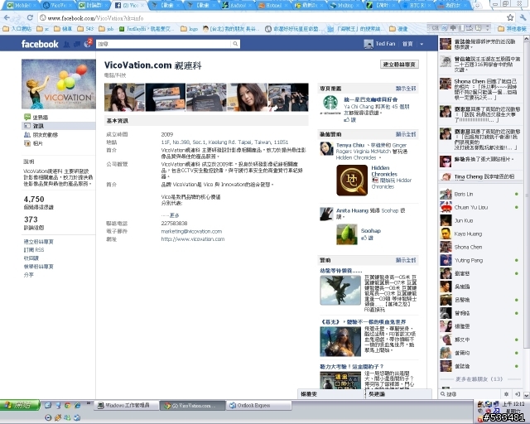Screen dimensions: 530x424
Task: Open chat options gear icon at sidebar bottom
Action: click(506, 394)
